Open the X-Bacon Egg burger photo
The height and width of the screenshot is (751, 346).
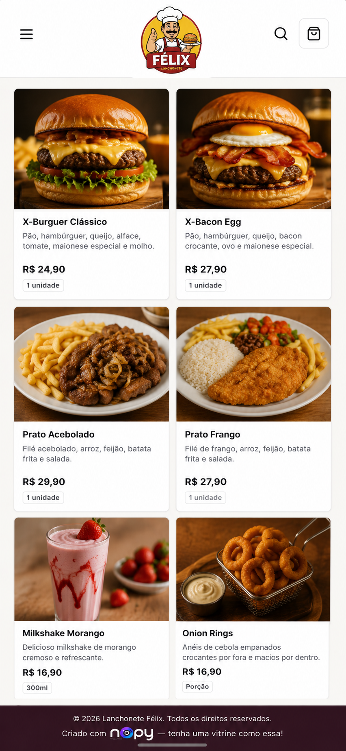point(253,149)
